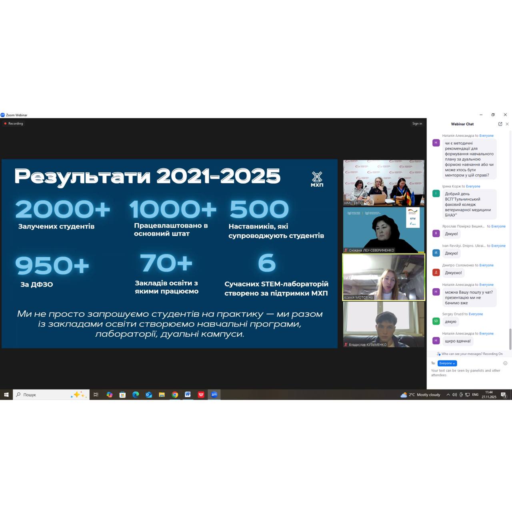Open the Windows Start menu

[6, 395]
